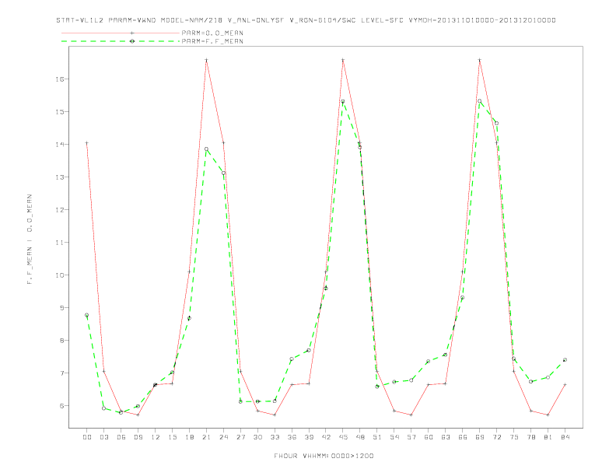Image resolution: width=616 pixels, height=476 pixels.
Task: Click y-axis tick label 14
Action: (x=59, y=144)
